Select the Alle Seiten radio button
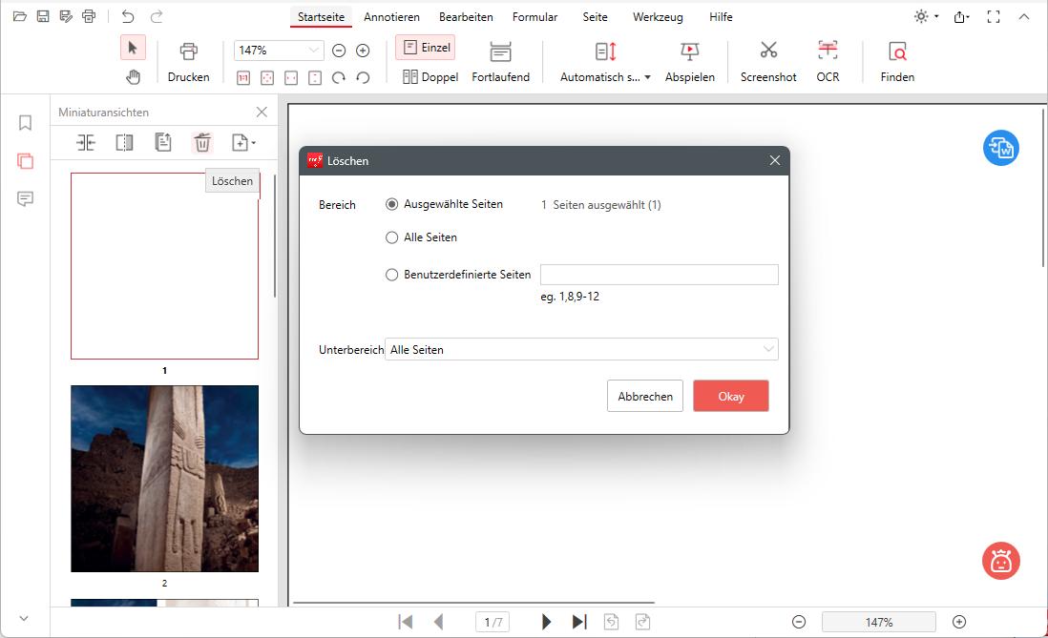 [392, 237]
